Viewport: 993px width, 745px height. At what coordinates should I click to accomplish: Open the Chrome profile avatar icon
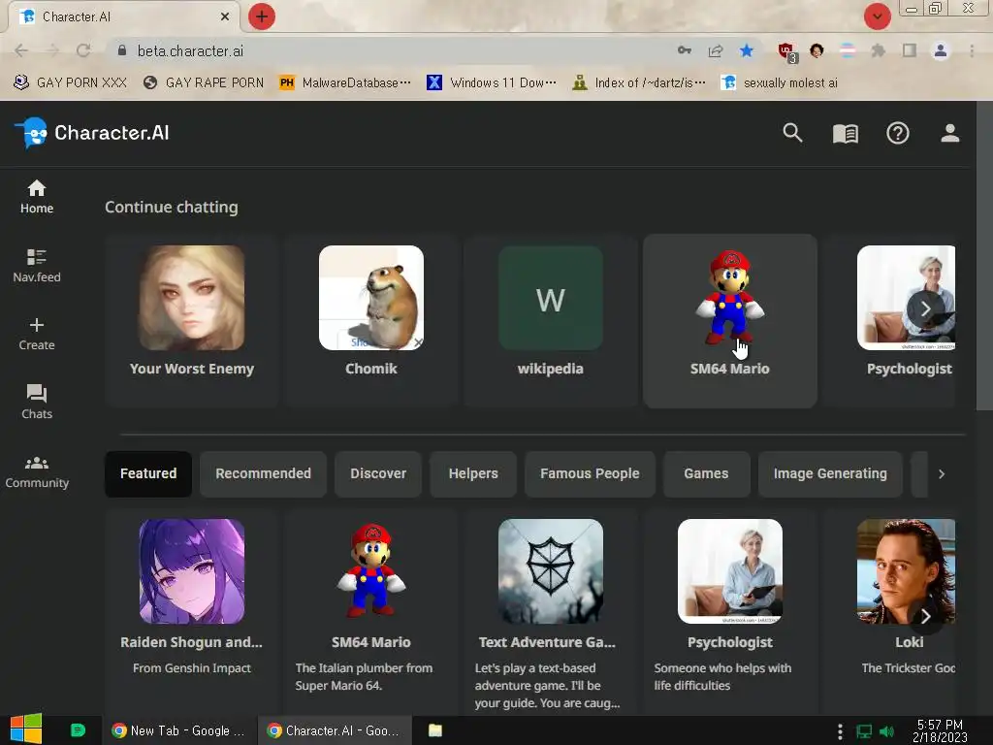[x=941, y=50]
